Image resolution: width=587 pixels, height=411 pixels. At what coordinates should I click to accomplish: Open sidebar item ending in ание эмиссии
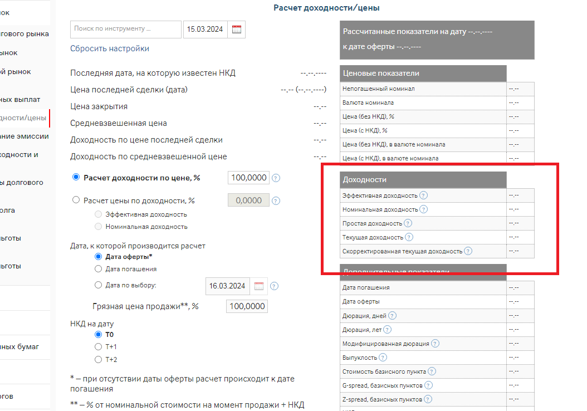[x=25, y=136]
